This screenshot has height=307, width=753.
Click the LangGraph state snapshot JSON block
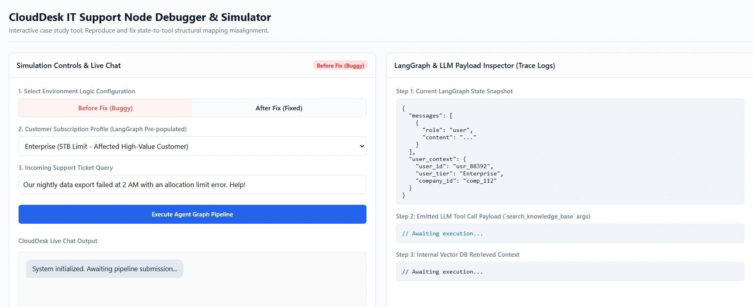(x=570, y=152)
